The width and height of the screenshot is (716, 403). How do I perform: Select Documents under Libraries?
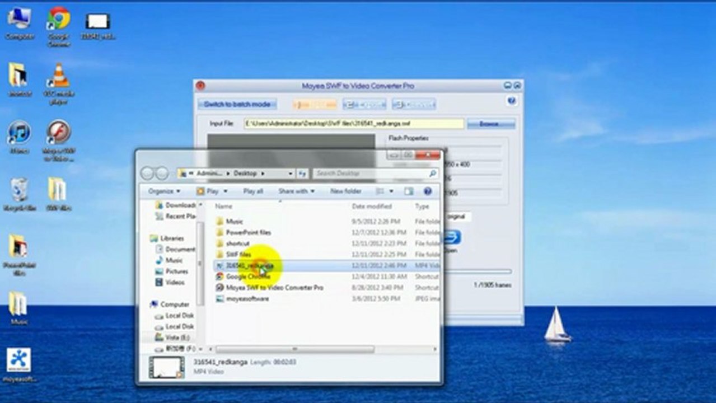176,249
